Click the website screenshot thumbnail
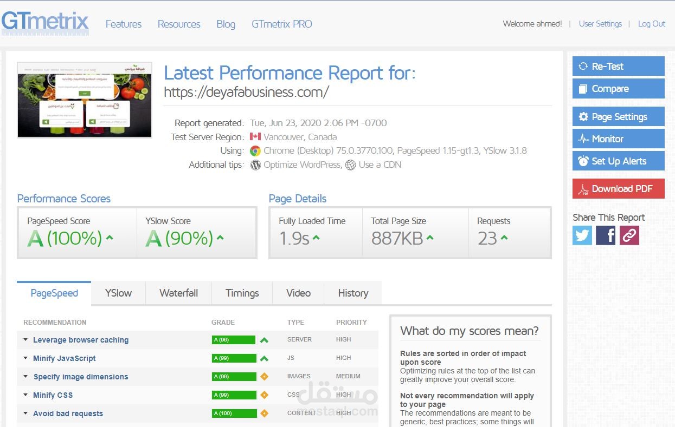The height and width of the screenshot is (427, 675). [x=85, y=100]
